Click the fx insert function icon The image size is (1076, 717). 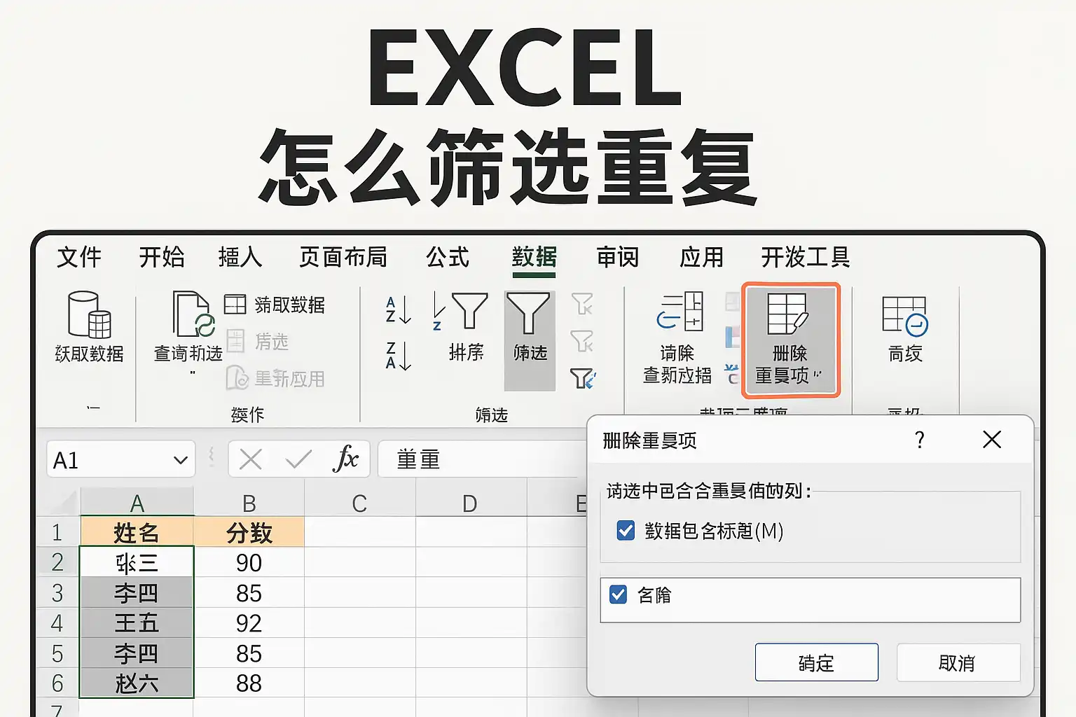pyautogui.click(x=346, y=459)
